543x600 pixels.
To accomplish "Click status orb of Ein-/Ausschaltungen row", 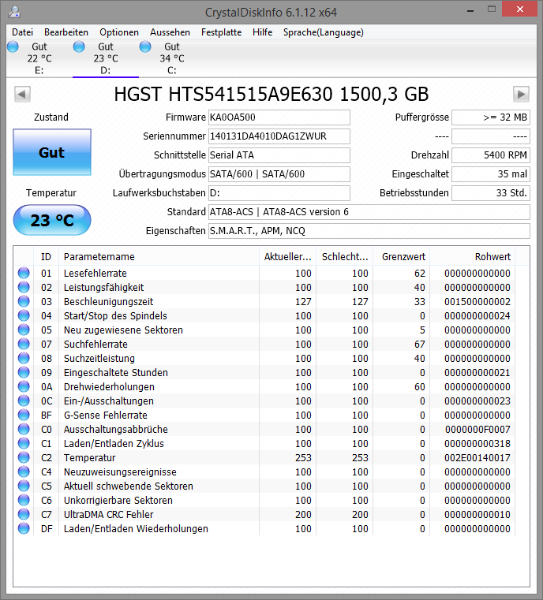I will click(24, 401).
